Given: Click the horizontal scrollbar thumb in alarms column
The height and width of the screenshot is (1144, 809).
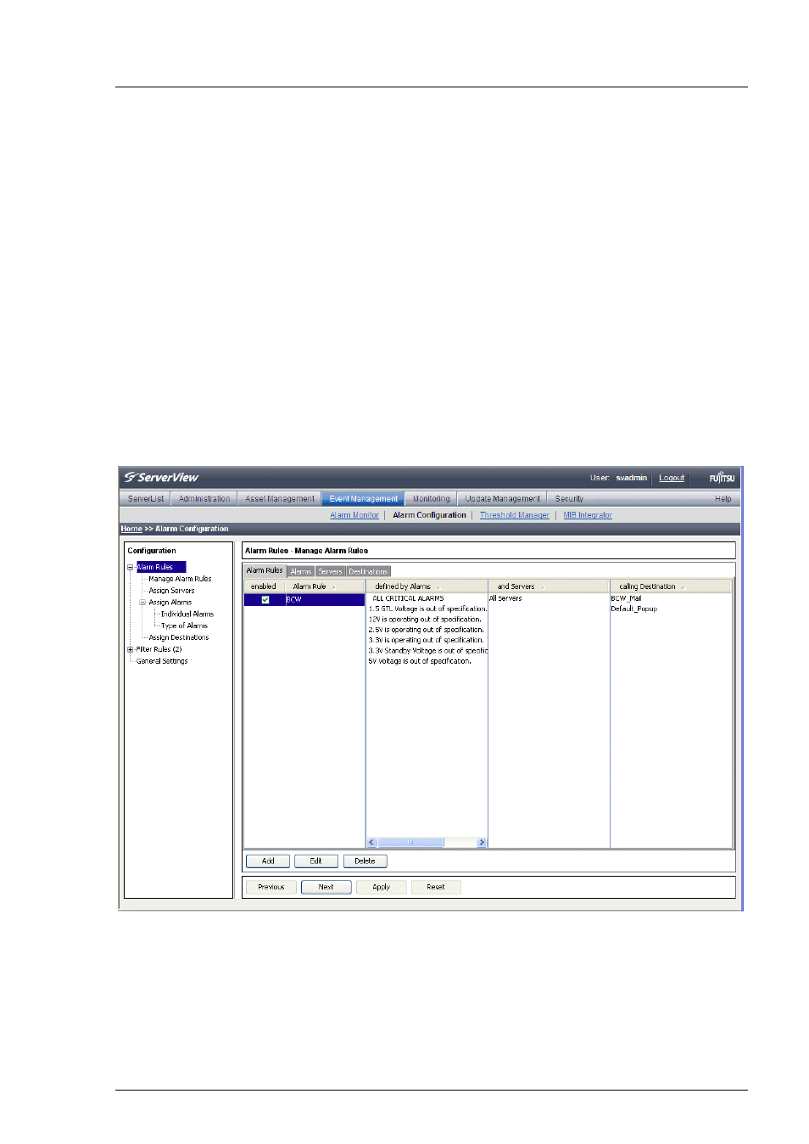Looking at the screenshot, I should [x=410, y=843].
